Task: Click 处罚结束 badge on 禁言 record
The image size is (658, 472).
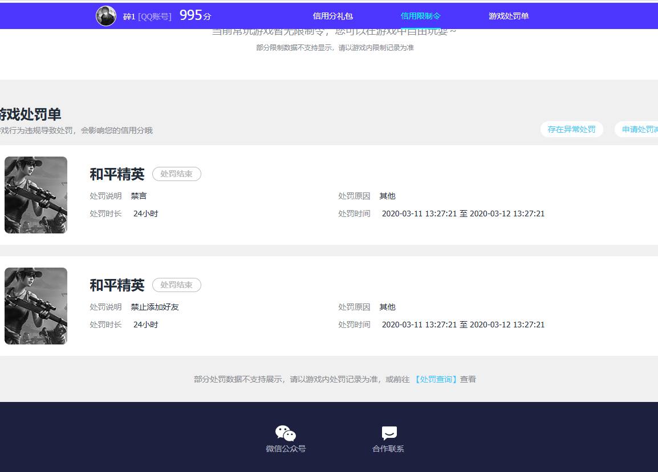Action: [177, 174]
